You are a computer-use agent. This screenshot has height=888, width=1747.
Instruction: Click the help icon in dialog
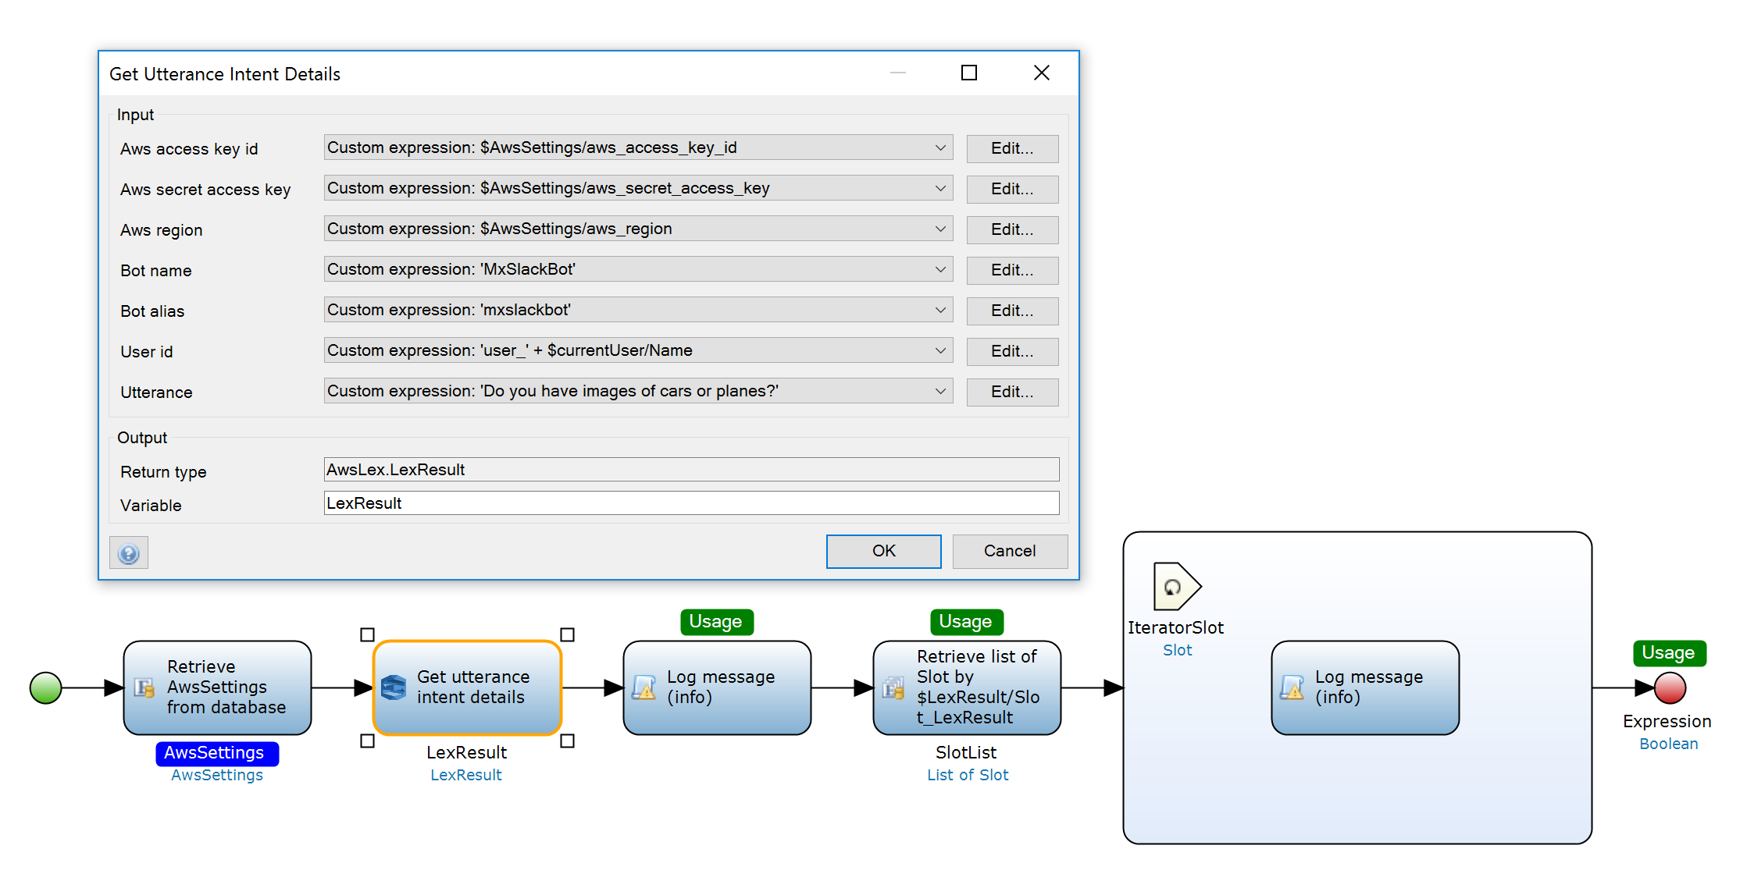pos(129,553)
